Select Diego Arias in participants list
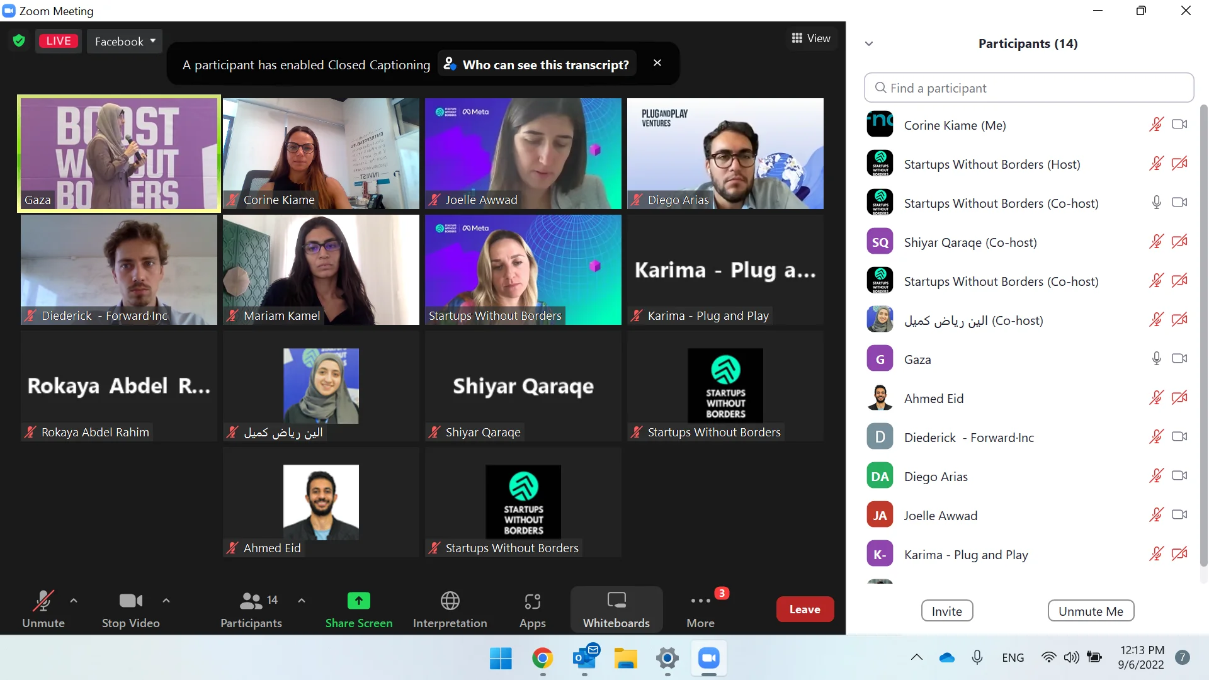Screen dimensions: 1209x680 pos(936,477)
